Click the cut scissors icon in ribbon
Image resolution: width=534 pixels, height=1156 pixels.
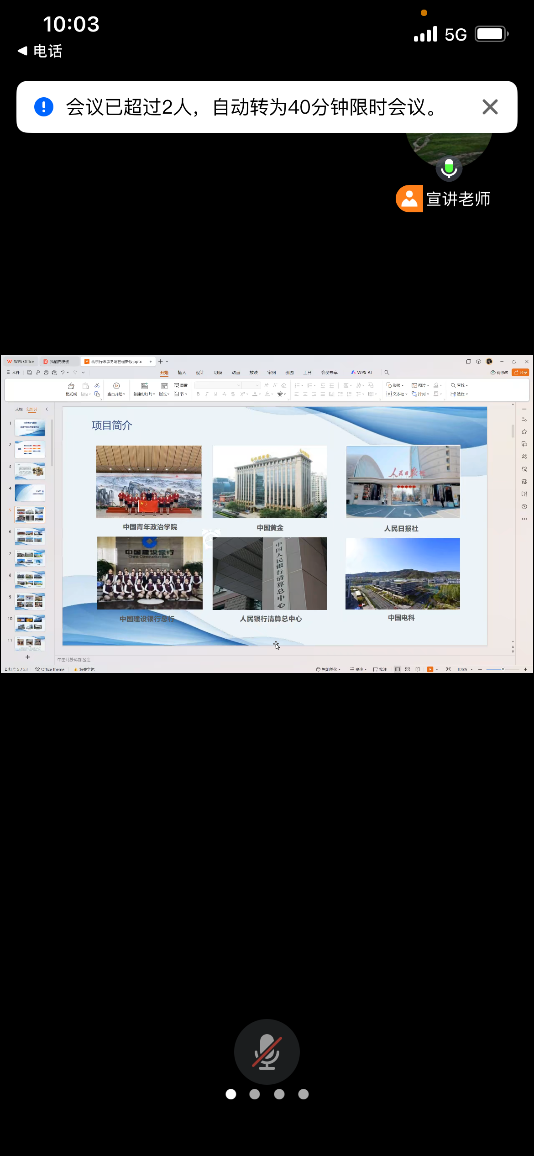[x=97, y=385]
